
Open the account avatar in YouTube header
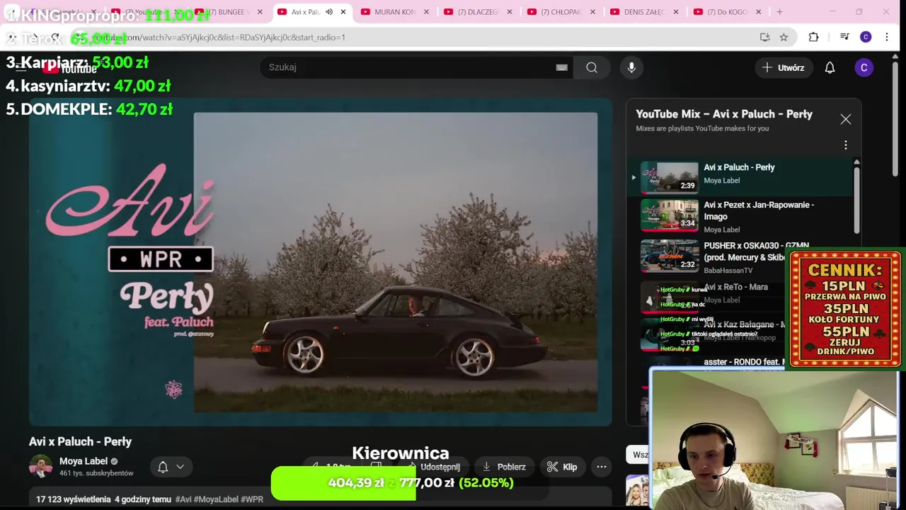click(x=864, y=67)
